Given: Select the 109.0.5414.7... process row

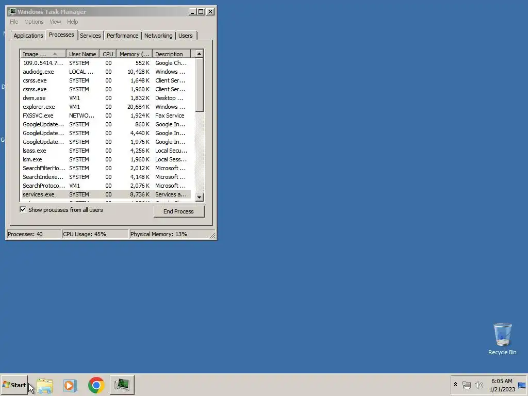Looking at the screenshot, I should click(x=106, y=63).
